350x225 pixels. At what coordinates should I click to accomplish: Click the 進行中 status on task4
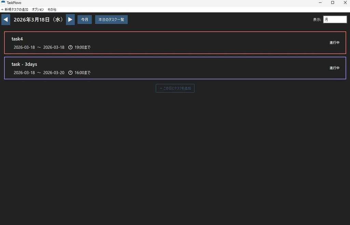(334, 43)
